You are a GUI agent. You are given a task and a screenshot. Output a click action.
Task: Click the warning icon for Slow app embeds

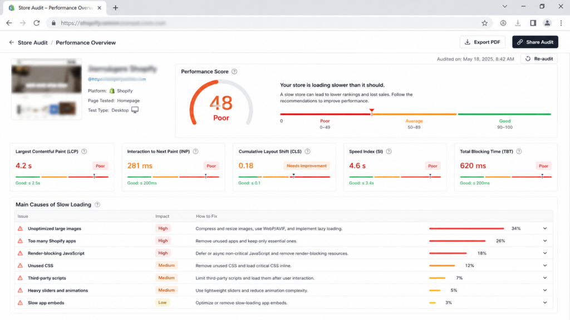[21, 303]
